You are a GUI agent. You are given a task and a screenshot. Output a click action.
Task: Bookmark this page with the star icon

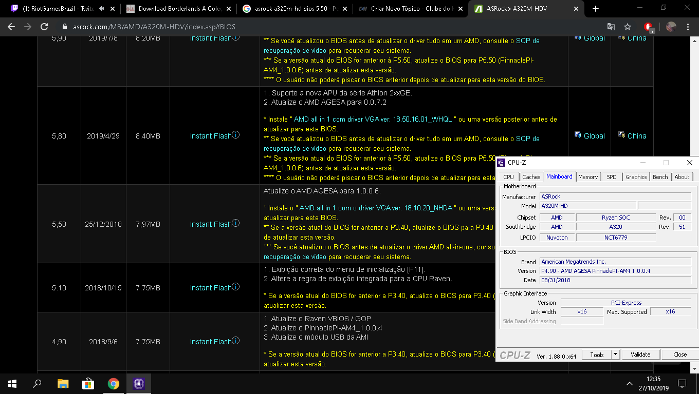[628, 27]
